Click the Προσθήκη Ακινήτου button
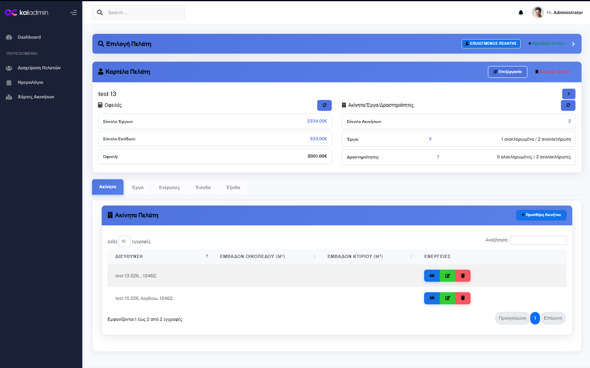 coord(541,215)
